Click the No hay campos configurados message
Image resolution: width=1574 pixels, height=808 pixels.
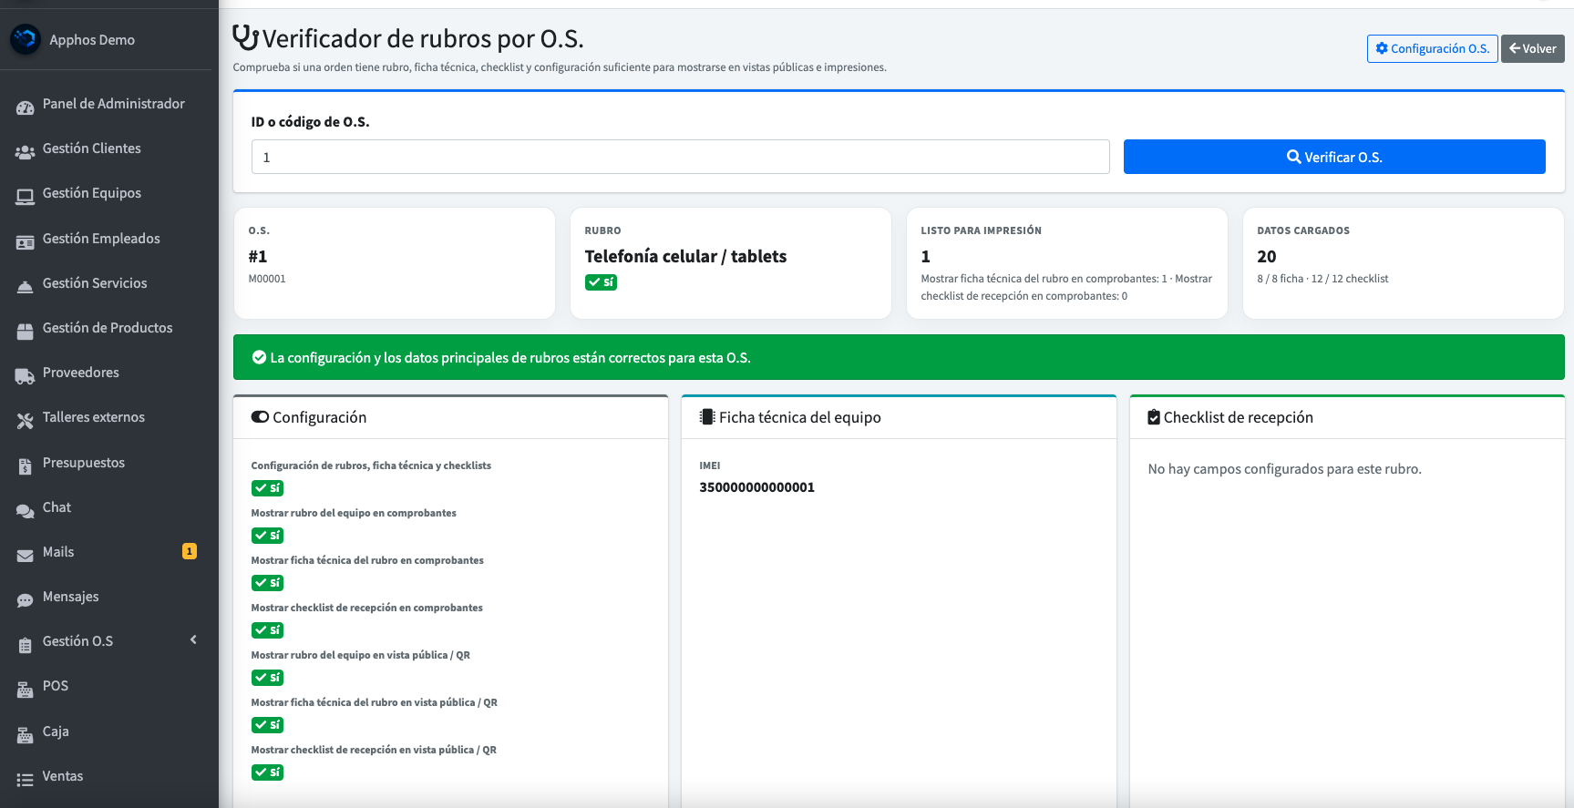pos(1285,469)
